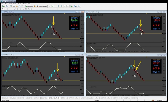Switch timeframe to H1
The width and height of the screenshot is (168, 102).
tap(44, 9)
